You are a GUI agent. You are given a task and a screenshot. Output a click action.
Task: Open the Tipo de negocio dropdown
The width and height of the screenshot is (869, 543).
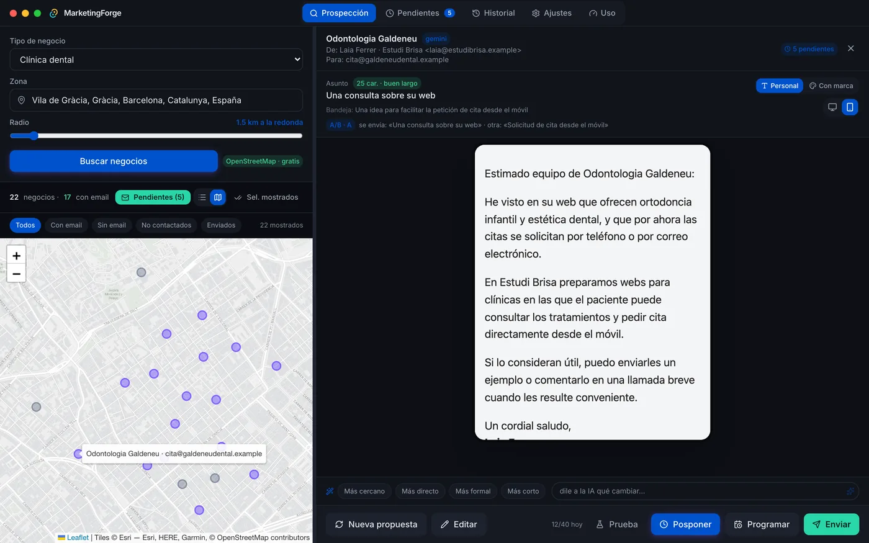(x=156, y=60)
